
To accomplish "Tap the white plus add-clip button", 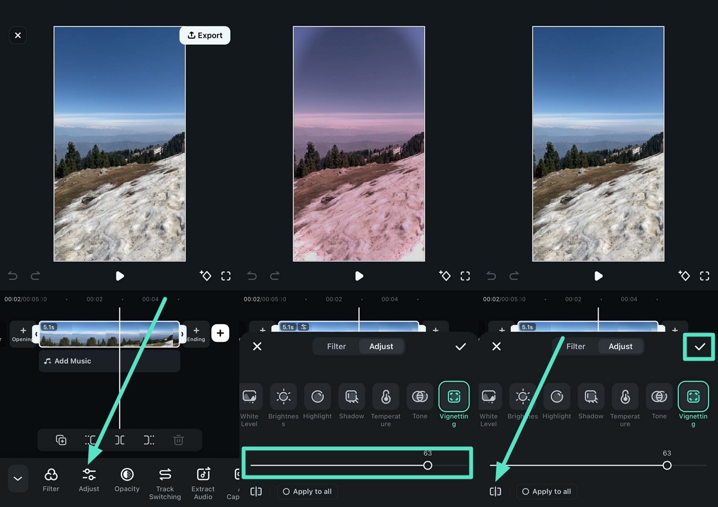I will tap(220, 333).
